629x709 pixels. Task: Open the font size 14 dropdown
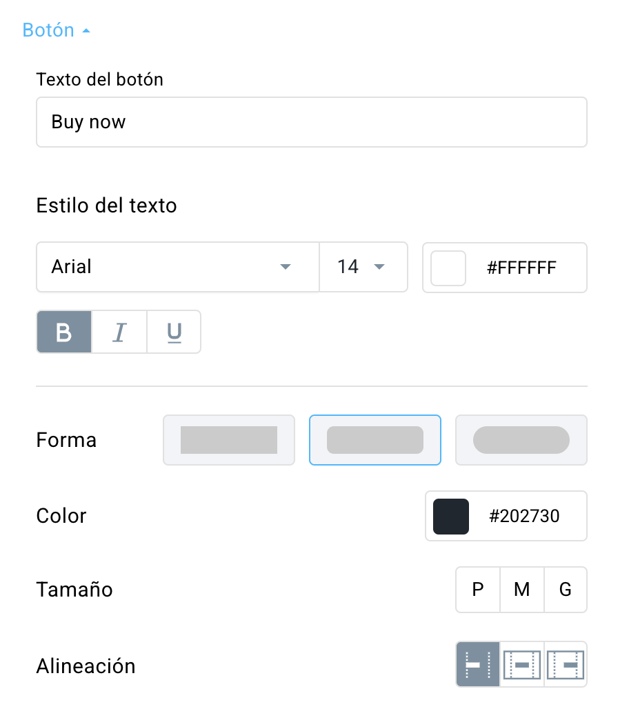click(x=363, y=267)
